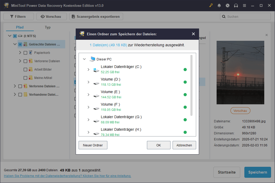Image resolution: width=275 pixels, height=183 pixels.
Task: Click the Papierkorb recycle bin icon
Action: pos(31,53)
